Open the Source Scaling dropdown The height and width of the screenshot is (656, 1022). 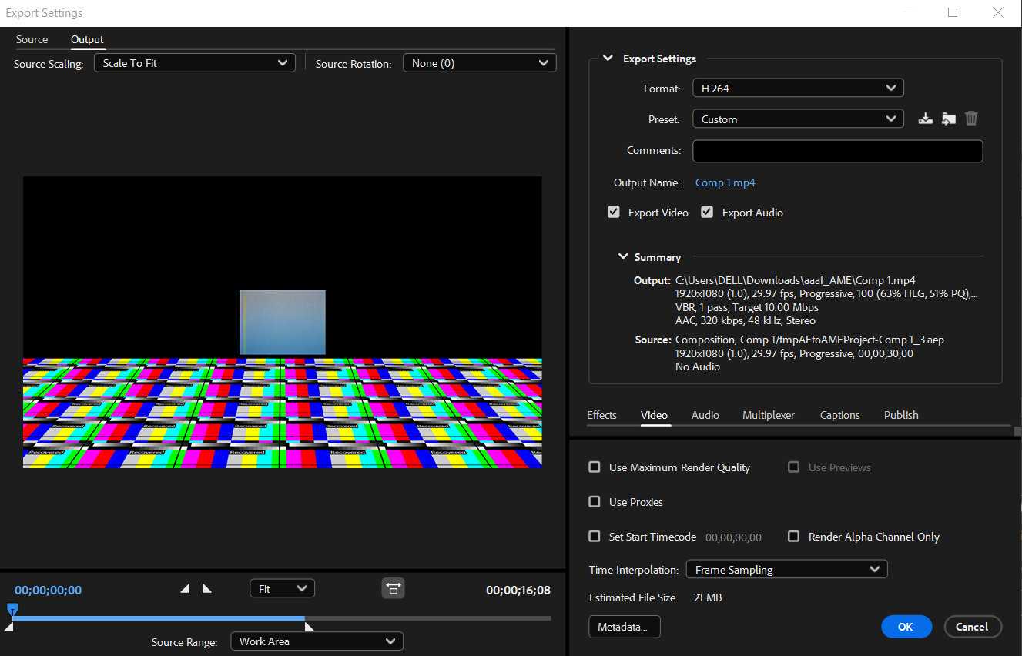pyautogui.click(x=194, y=63)
